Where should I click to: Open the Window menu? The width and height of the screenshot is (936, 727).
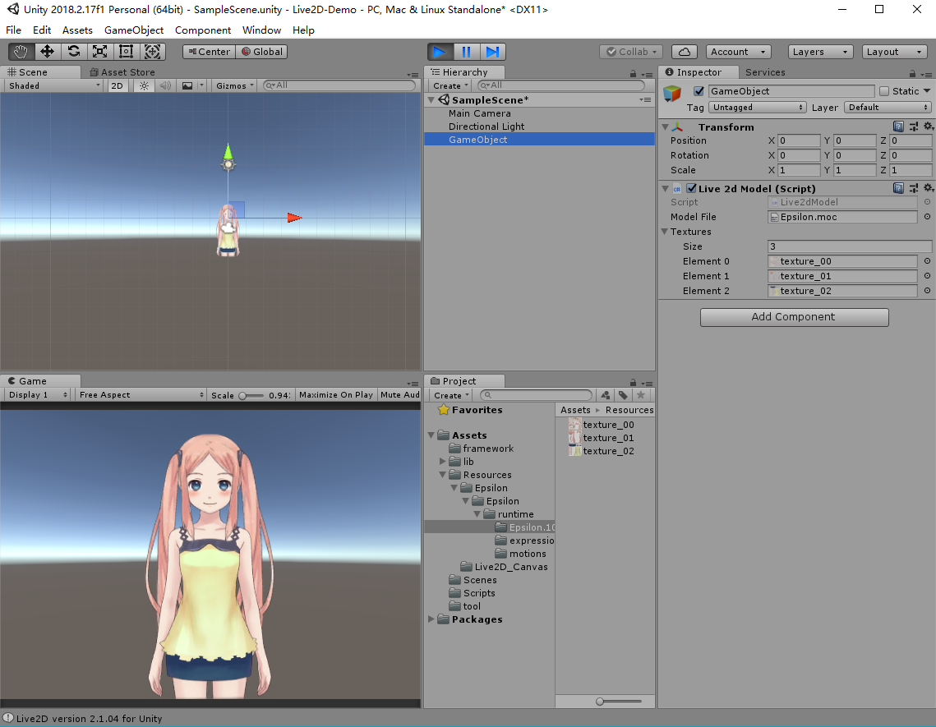[x=261, y=30]
